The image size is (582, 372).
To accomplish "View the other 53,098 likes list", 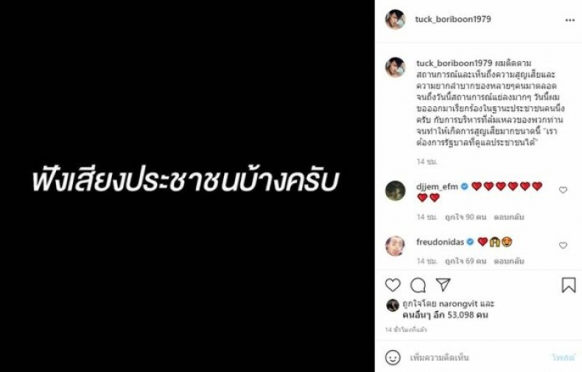I will 445,315.
